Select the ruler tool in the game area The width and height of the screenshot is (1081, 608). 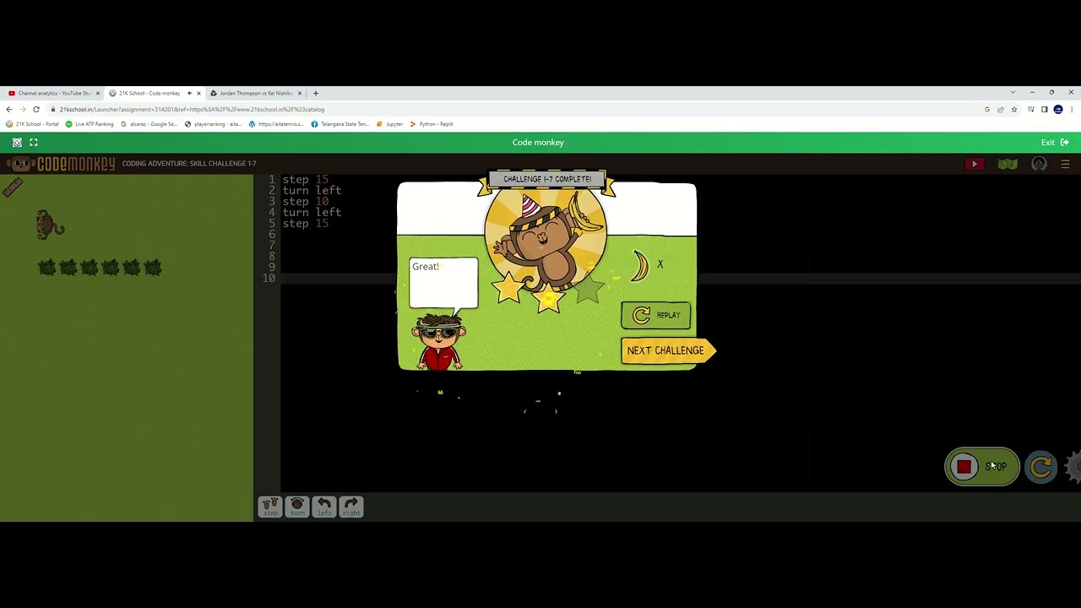pyautogui.click(x=12, y=187)
